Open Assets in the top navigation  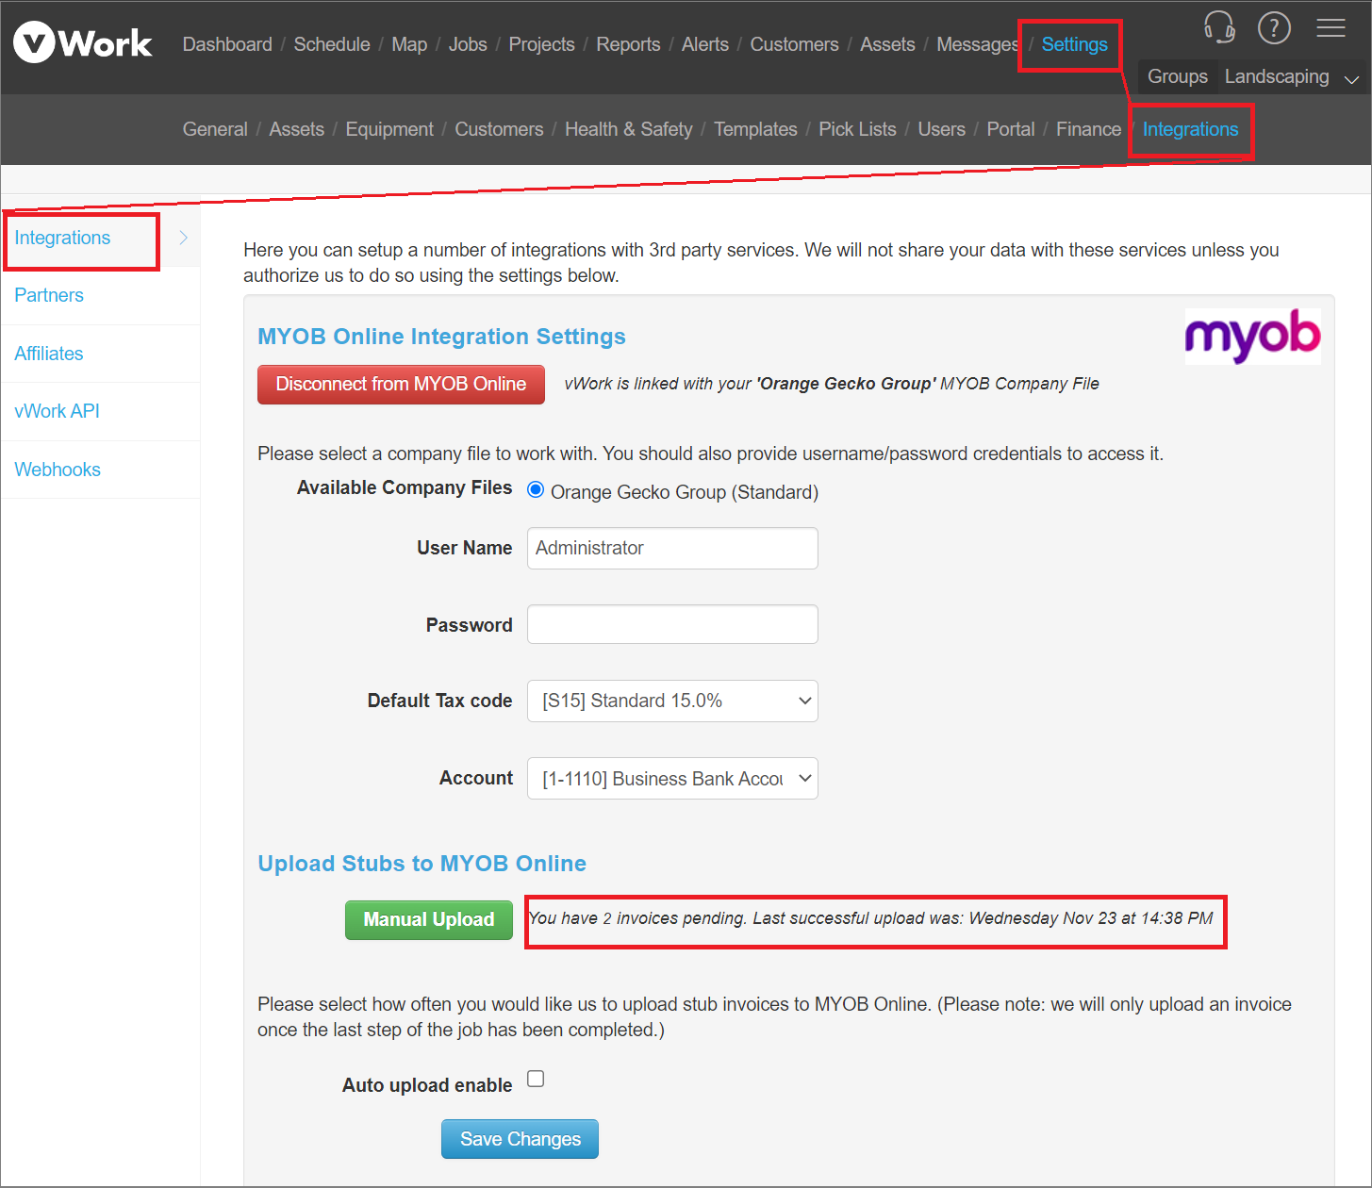tap(887, 44)
